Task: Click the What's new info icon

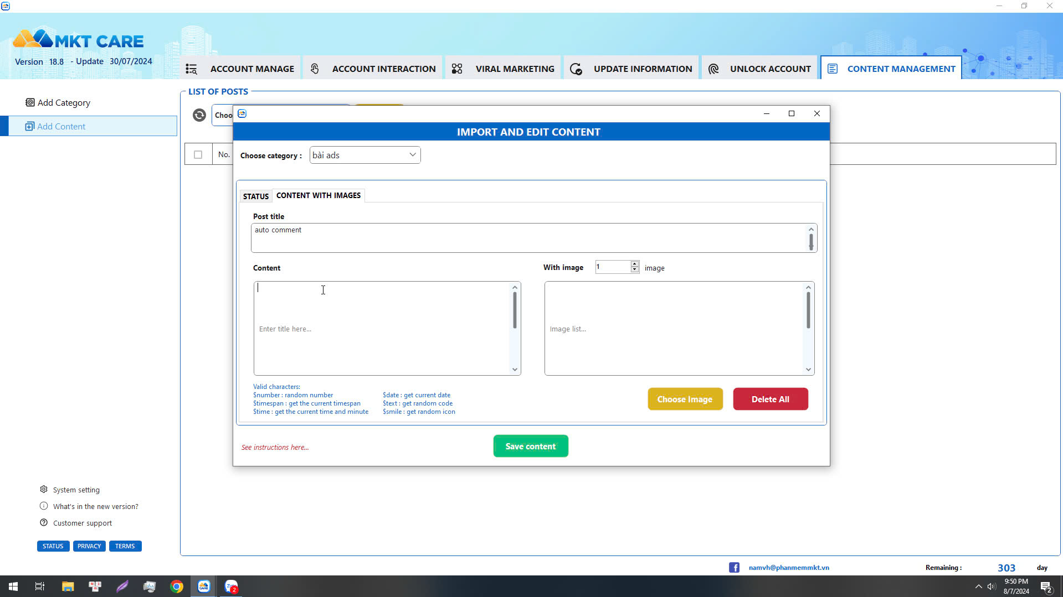Action: pyautogui.click(x=44, y=506)
